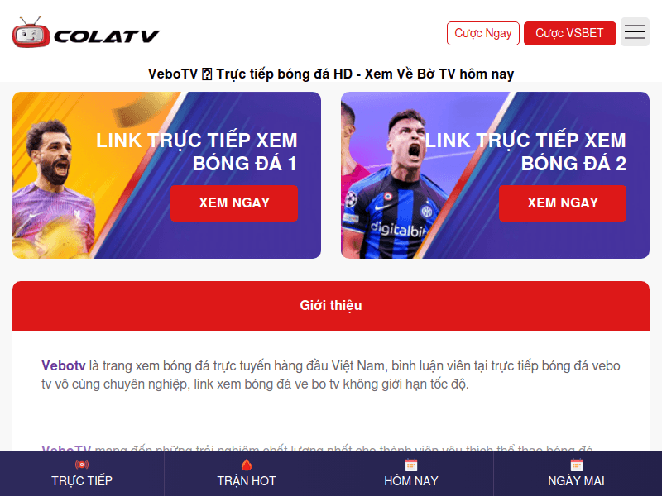Click the ColaTV logo
662x496 pixels.
[86, 32]
